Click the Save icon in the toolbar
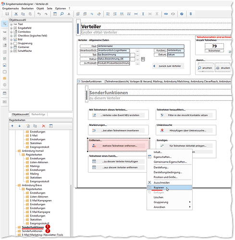The height and width of the screenshot is (240, 235). [7, 14]
